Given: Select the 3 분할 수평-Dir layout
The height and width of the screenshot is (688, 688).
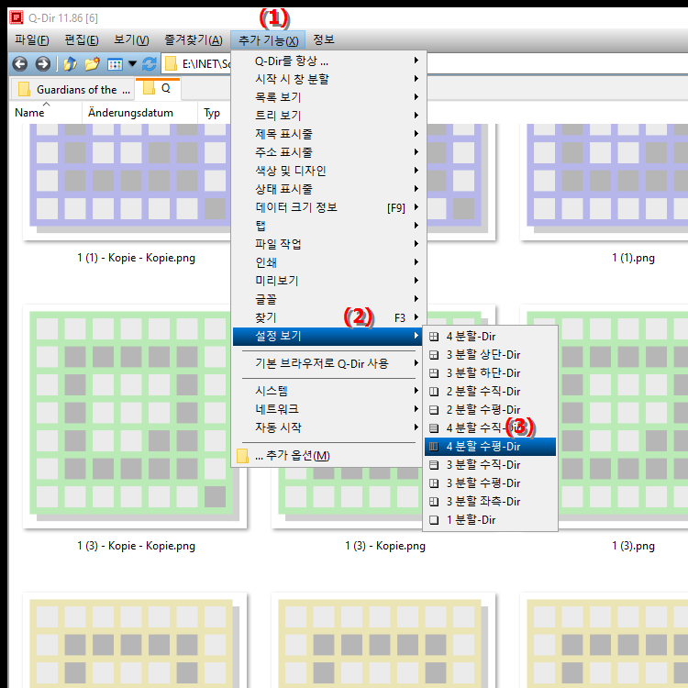Looking at the screenshot, I should click(490, 483).
